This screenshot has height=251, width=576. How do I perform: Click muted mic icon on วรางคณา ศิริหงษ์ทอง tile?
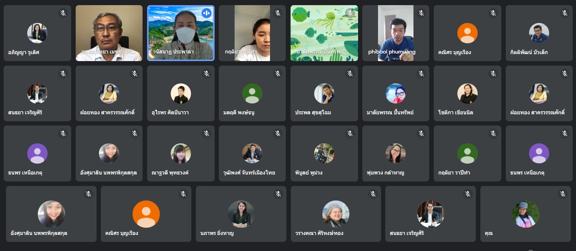point(373,194)
